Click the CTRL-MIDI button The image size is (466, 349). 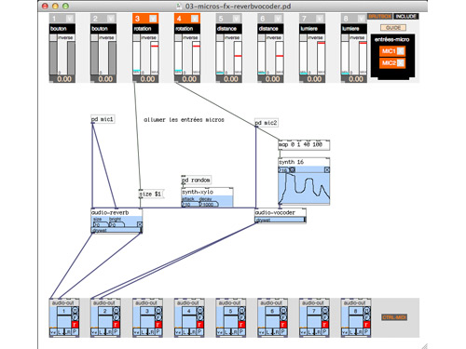coord(394,317)
